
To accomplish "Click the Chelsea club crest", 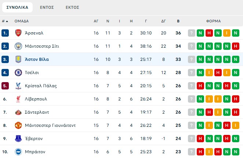I will coord(18,73).
